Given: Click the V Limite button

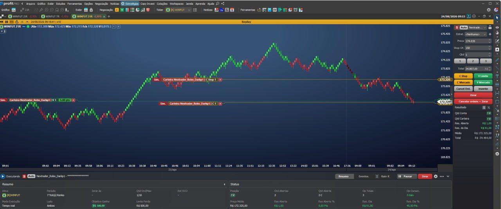Looking at the screenshot, I should point(483,76).
